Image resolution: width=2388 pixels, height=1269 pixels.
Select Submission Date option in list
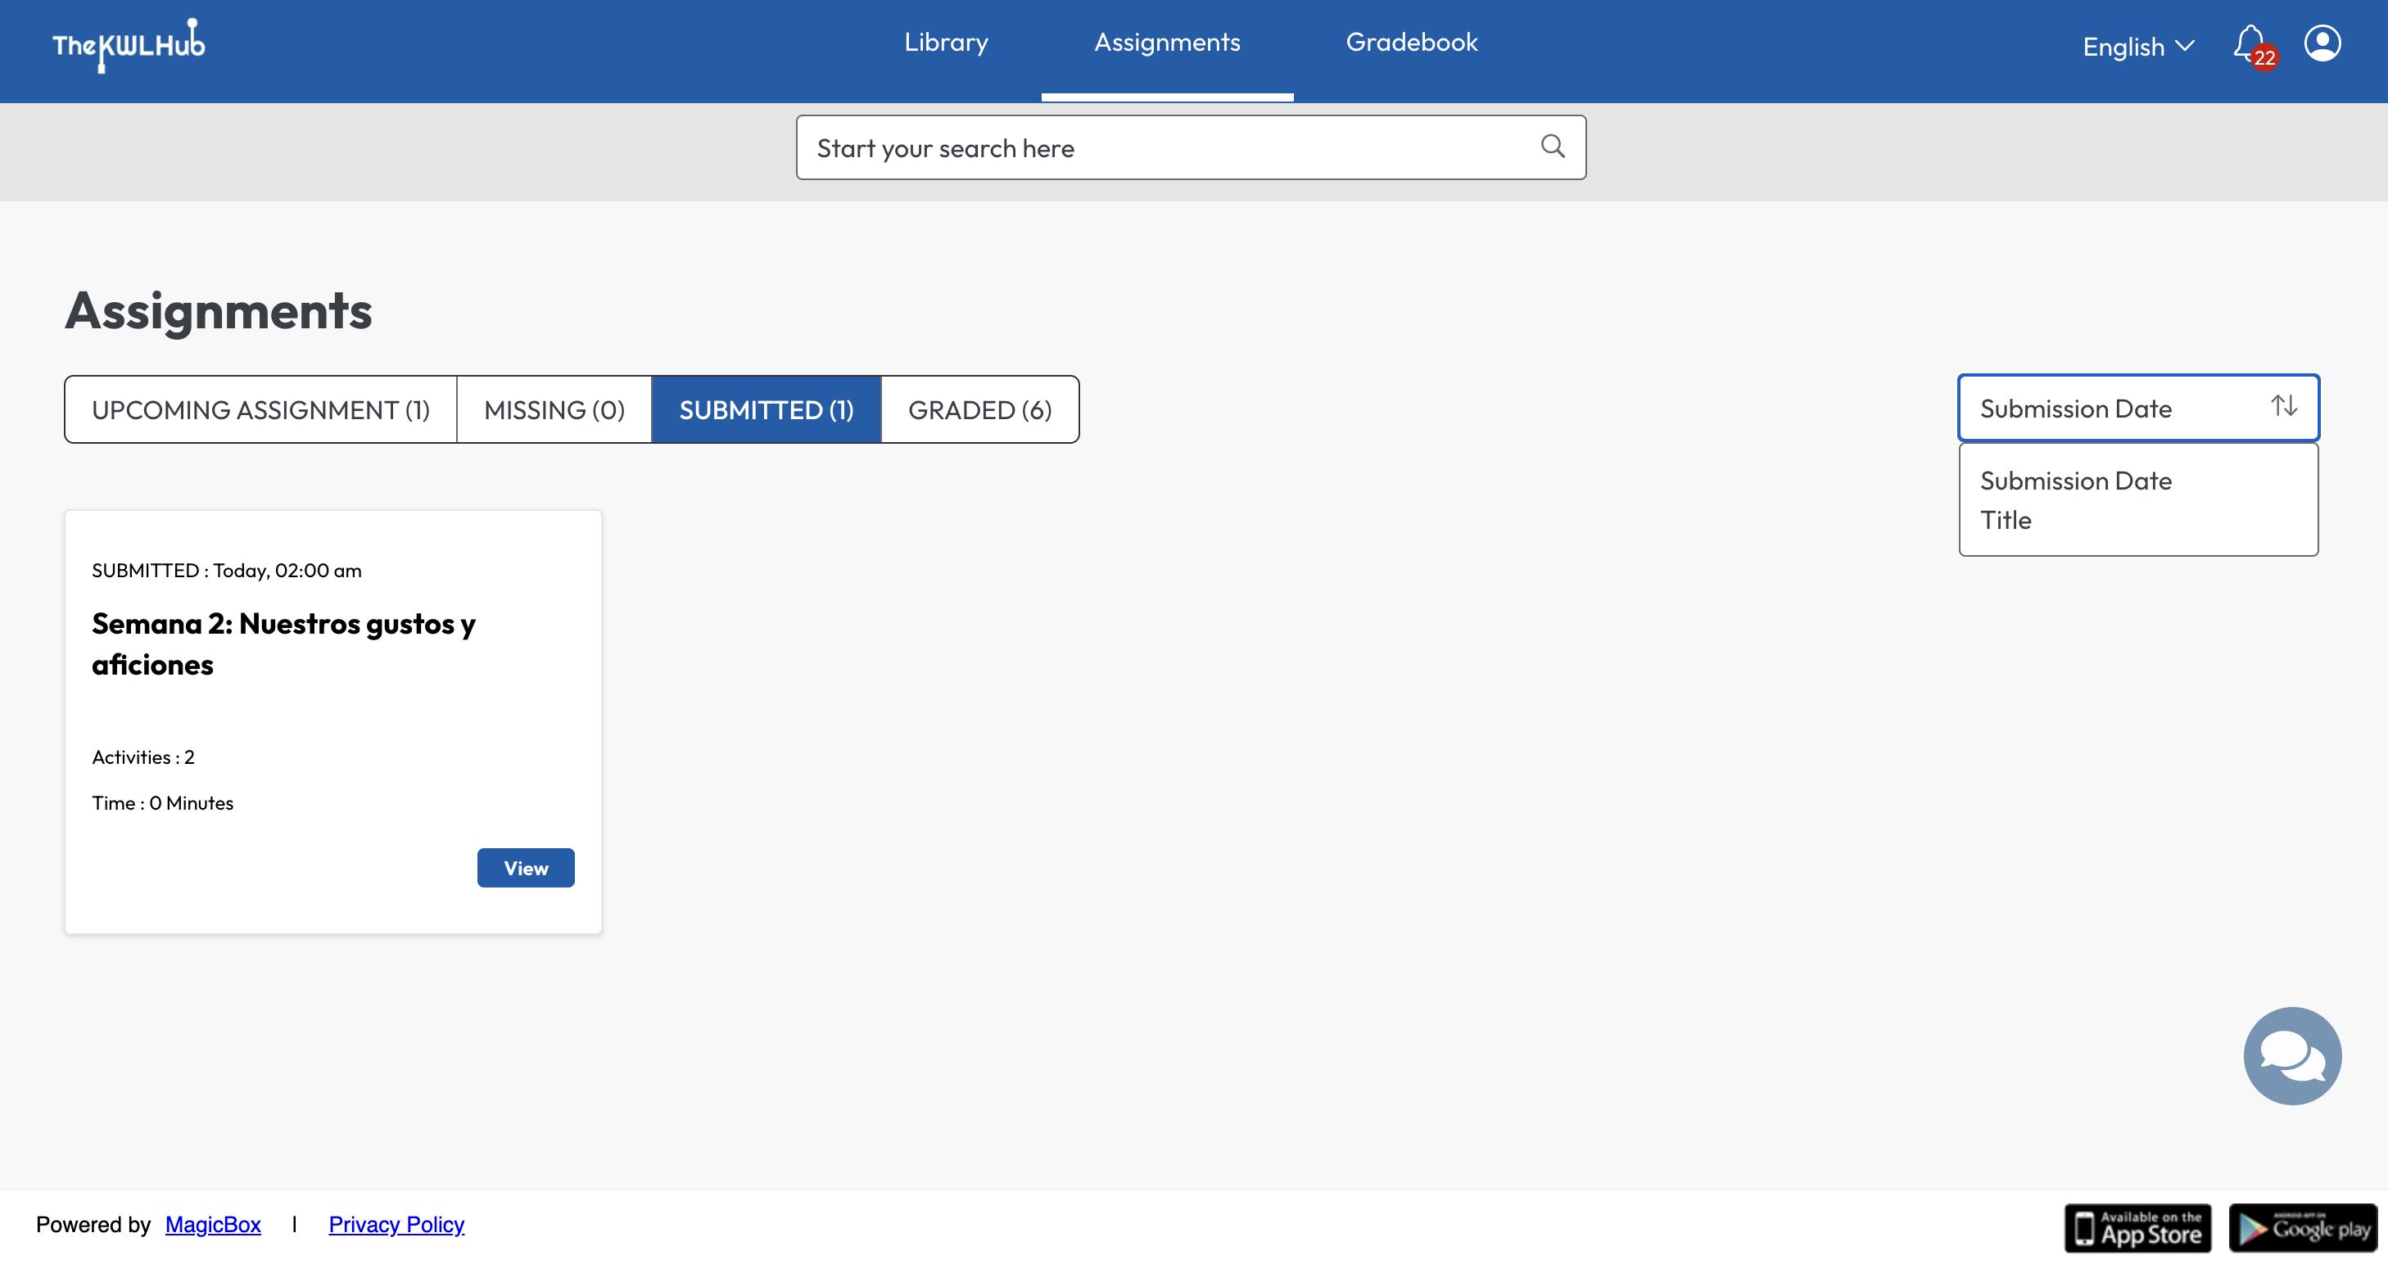pyautogui.click(x=2076, y=481)
